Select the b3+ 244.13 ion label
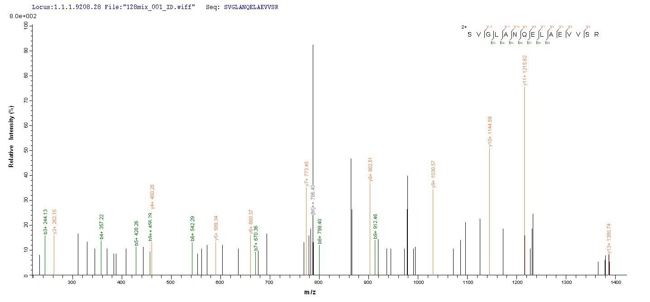This screenshot has height=302, width=650. click(46, 221)
